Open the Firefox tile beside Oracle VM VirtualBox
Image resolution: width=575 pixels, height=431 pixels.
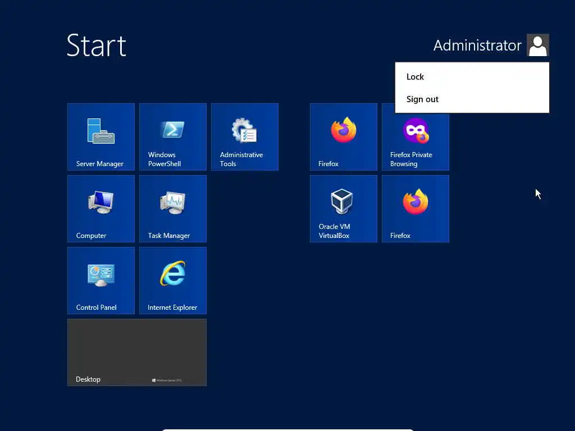[x=415, y=209]
